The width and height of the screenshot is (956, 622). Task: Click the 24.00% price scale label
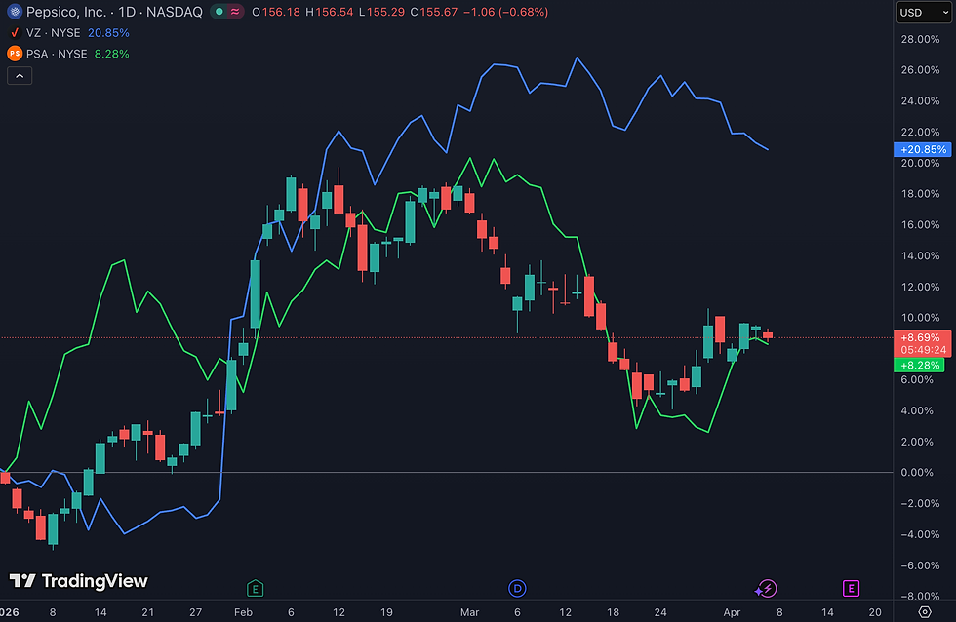tap(920, 101)
